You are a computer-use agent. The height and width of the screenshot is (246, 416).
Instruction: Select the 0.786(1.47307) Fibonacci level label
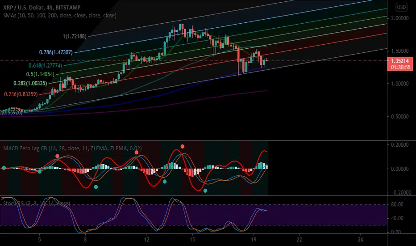point(56,52)
